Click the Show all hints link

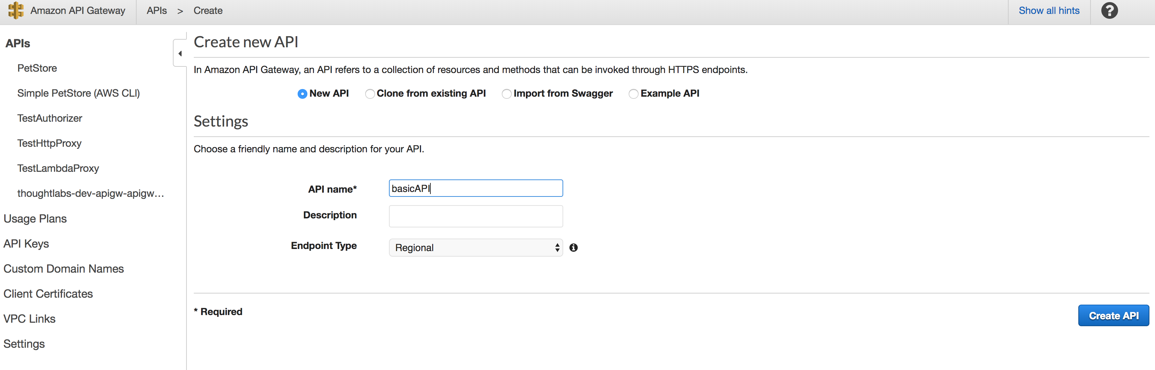[1049, 10]
